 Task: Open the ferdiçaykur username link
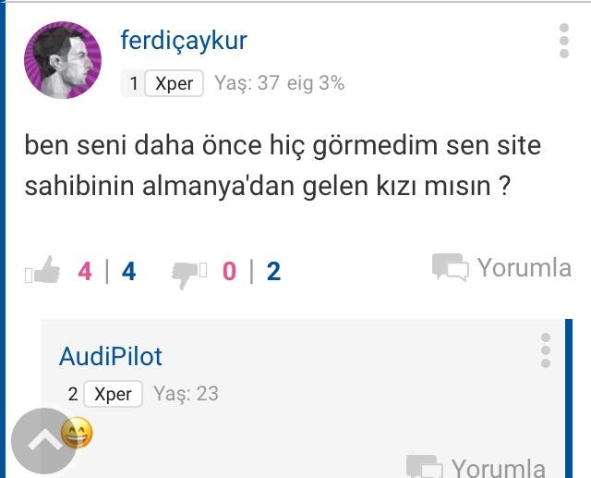[184, 41]
